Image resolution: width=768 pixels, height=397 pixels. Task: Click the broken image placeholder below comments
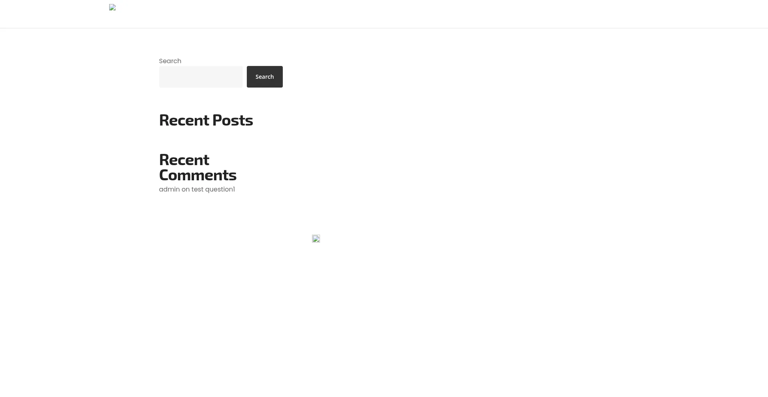point(316,239)
